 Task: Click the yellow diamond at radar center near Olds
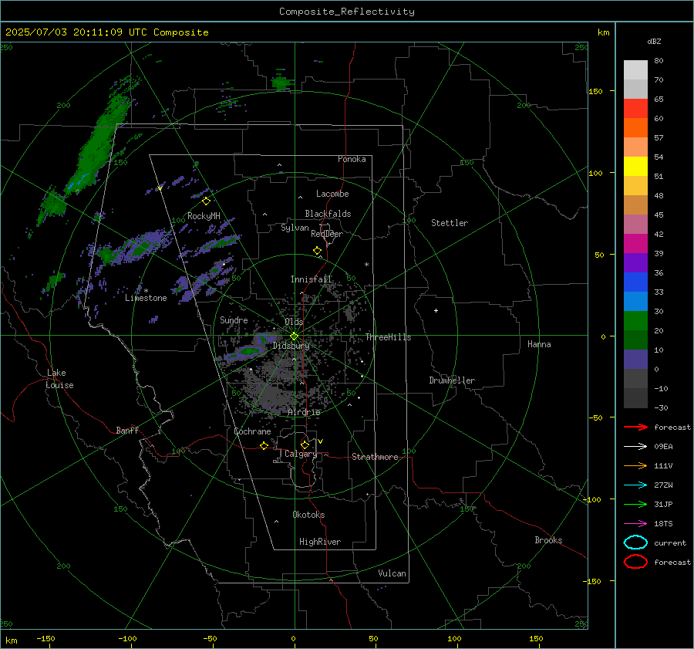[x=294, y=336]
